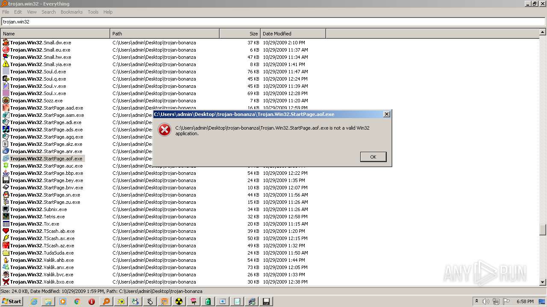The image size is (547, 307).
Task: Open the View menu
Action: coord(32,12)
